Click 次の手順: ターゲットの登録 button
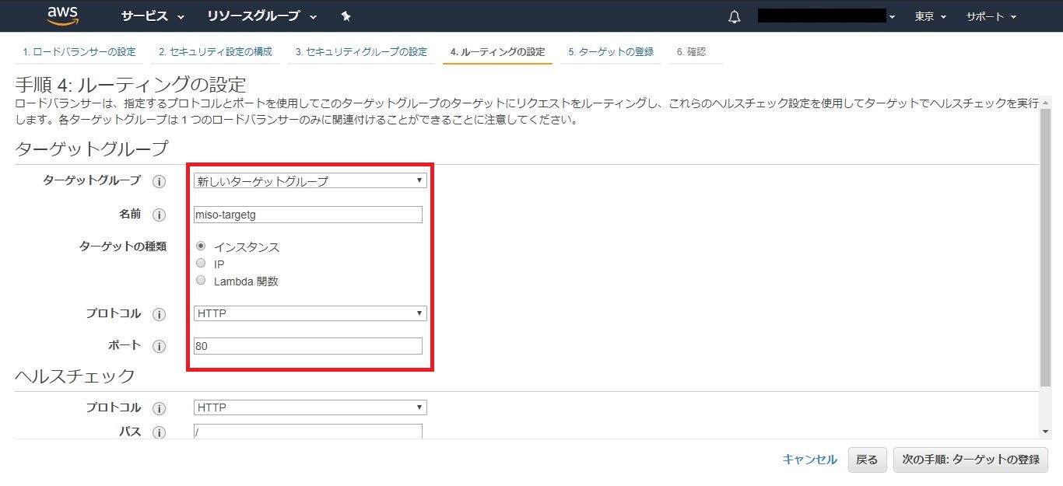1063x486 pixels. coord(970,460)
